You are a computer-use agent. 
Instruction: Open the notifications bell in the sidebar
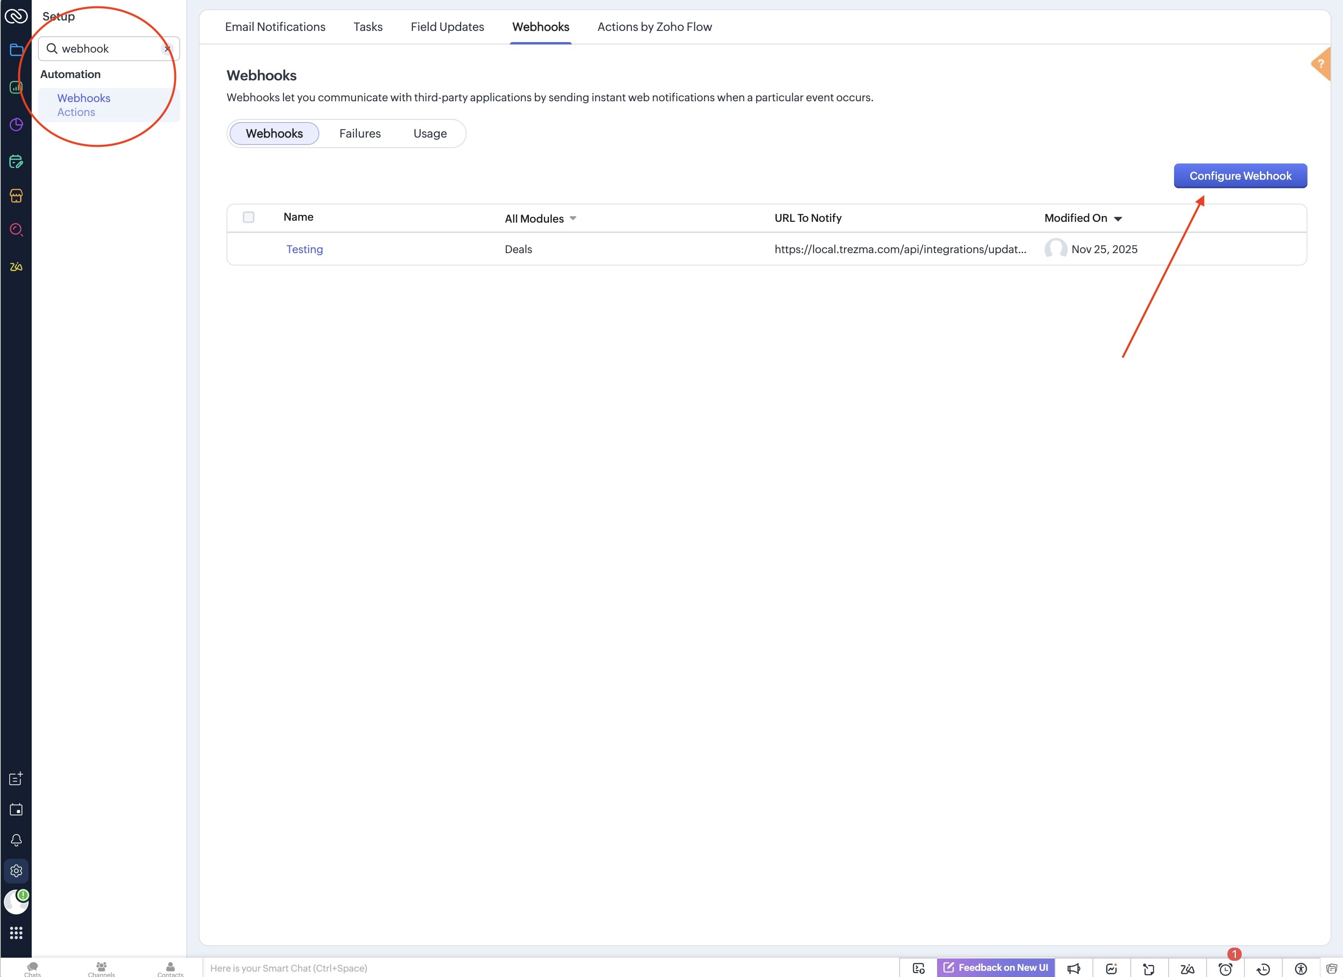coord(16,840)
